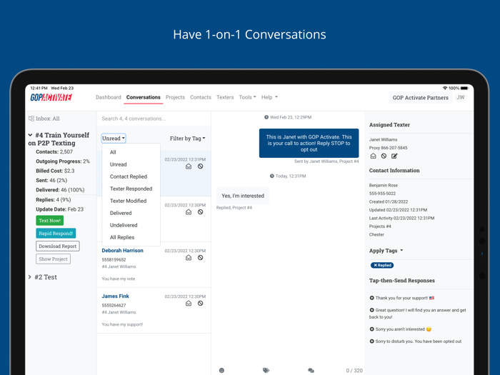Click the chat bubbles icon in the composer bar
The width and height of the screenshot is (500, 375).
[311, 370]
